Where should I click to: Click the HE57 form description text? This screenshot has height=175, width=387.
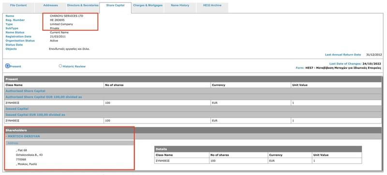(343, 67)
